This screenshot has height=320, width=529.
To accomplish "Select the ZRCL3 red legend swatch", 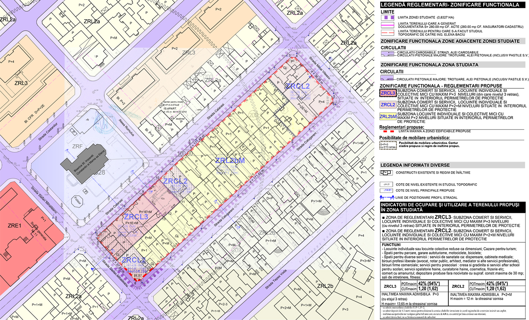I will [x=388, y=93].
